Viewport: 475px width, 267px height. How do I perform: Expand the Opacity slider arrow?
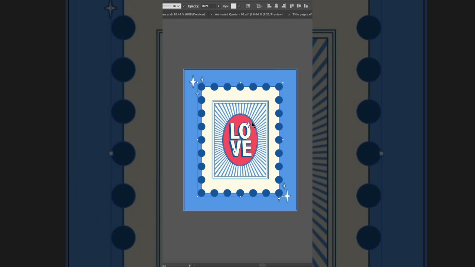coord(218,6)
